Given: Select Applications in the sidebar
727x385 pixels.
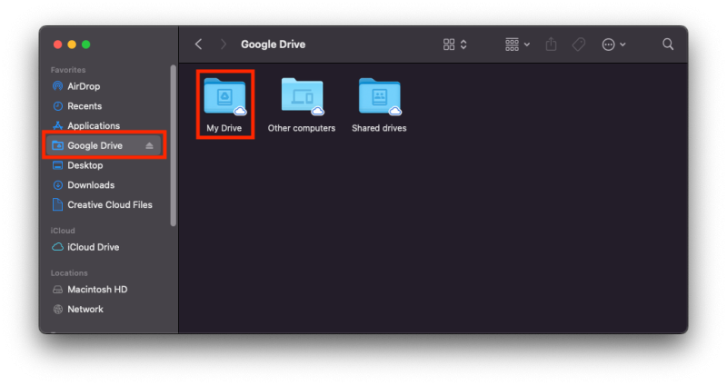Looking at the screenshot, I should (x=105, y=125).
